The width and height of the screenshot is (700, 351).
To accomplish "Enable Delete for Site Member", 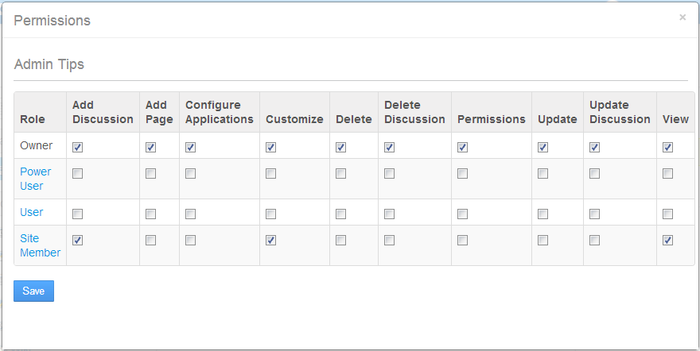I will (x=341, y=241).
